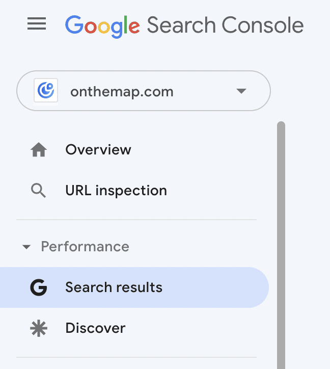Select the Search results report
The height and width of the screenshot is (369, 330).
coord(114,287)
